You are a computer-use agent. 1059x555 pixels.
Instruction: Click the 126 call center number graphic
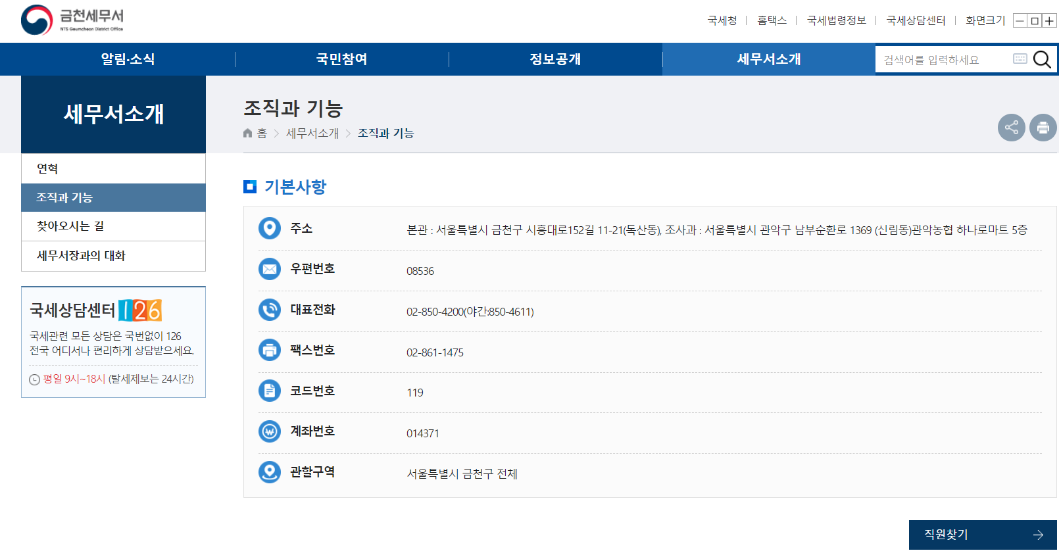(x=140, y=310)
